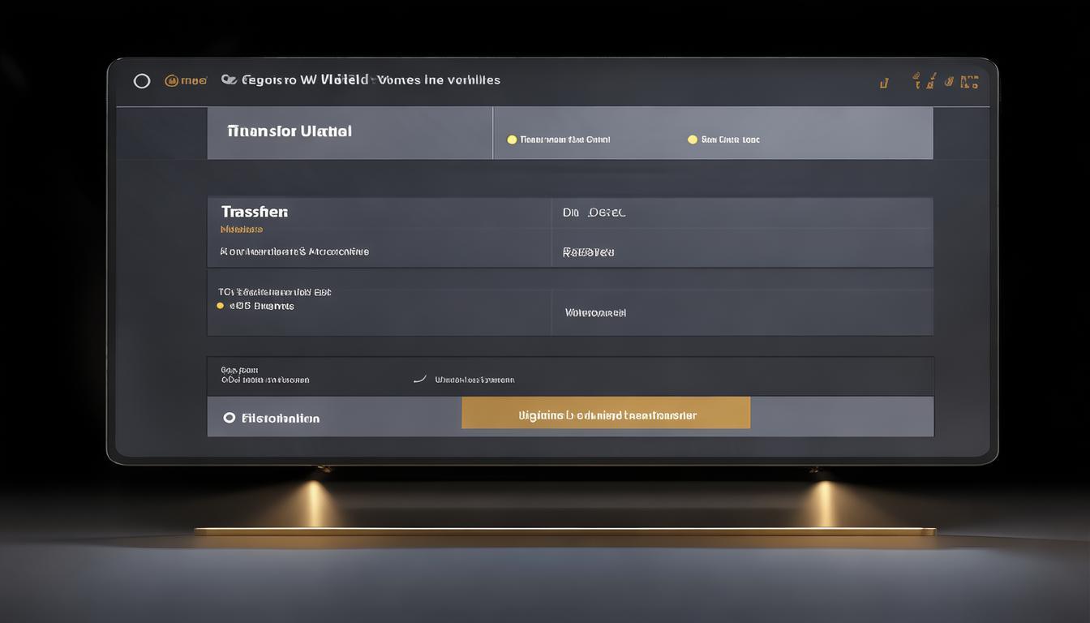The height and width of the screenshot is (623, 1090).
Task: Expand the right-hand field in the second Transfer row
Action: (741, 252)
